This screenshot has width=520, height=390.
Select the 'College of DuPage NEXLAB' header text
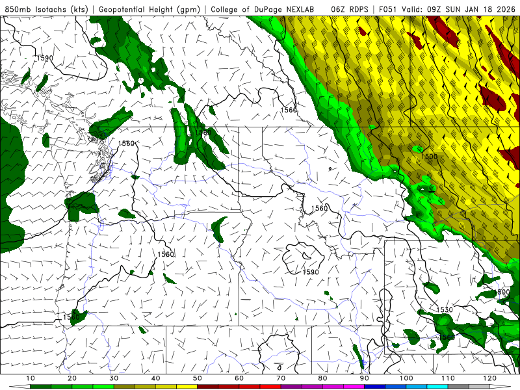pos(262,10)
